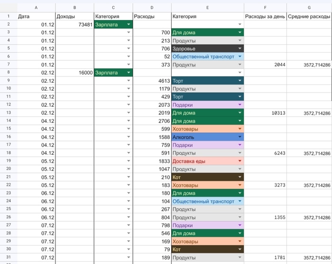Select the daily total cell 10313
This screenshot has height=264, width=332.
[x=265, y=113]
